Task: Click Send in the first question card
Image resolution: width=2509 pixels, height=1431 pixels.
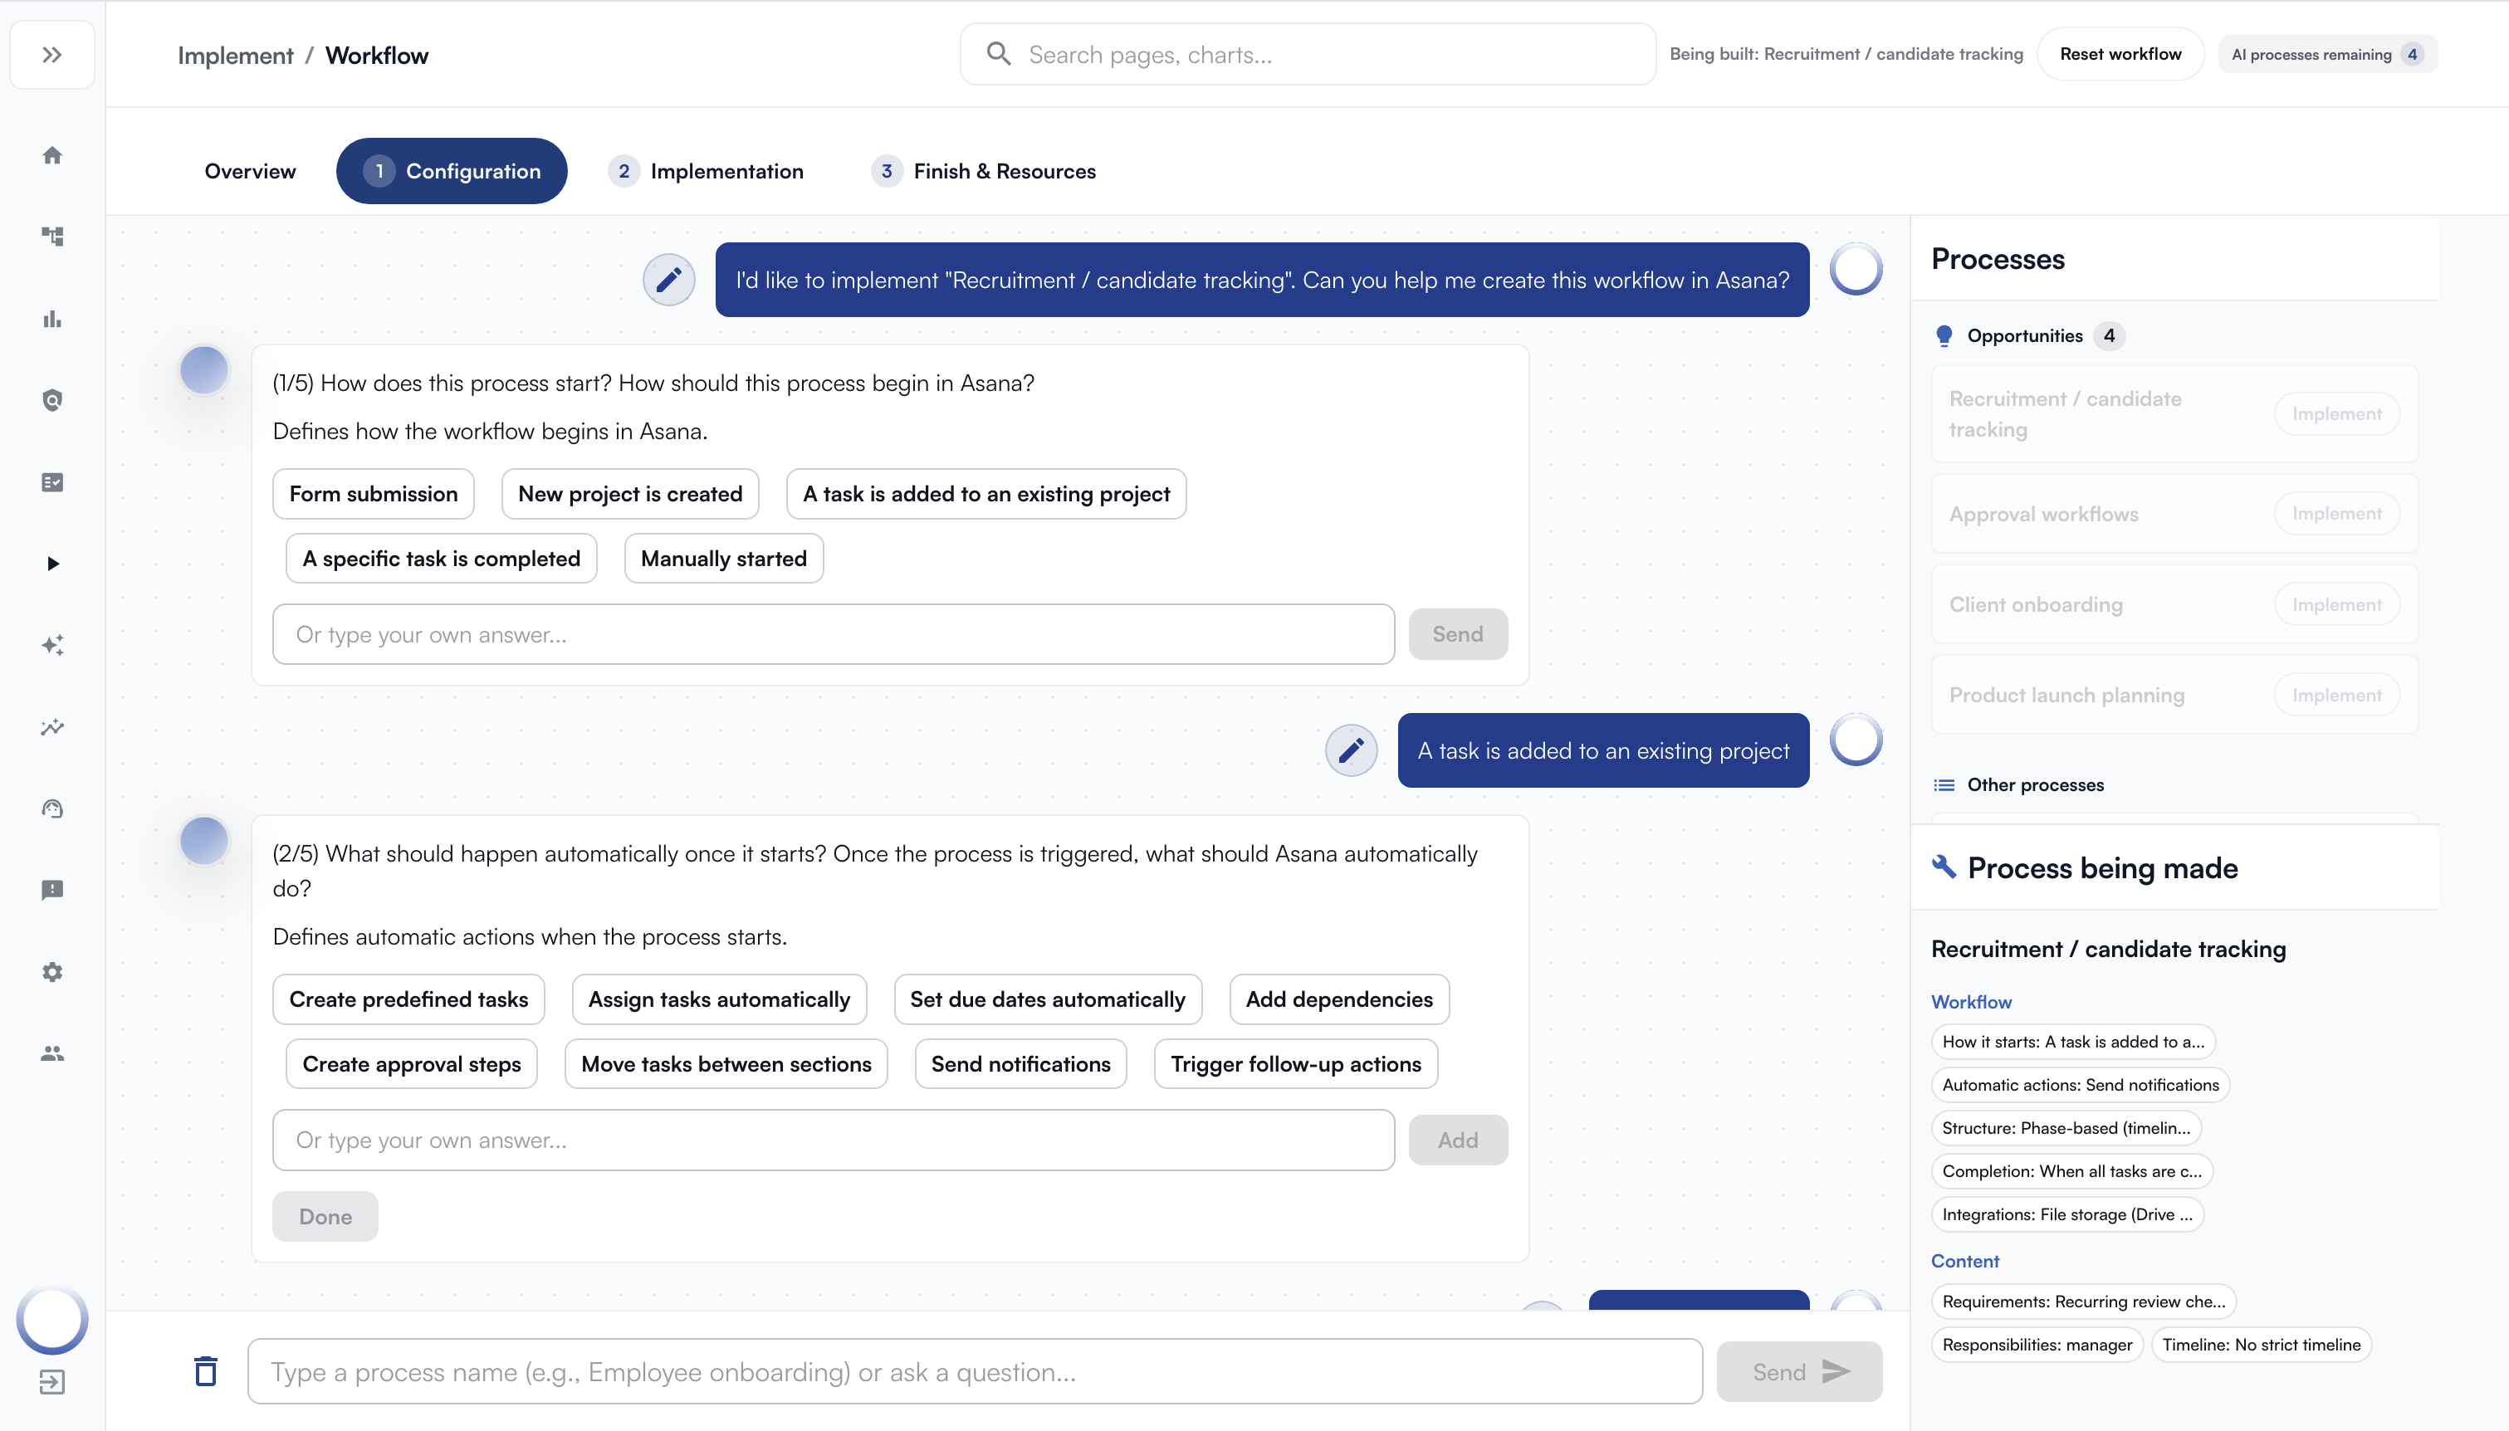Action: (x=1457, y=634)
